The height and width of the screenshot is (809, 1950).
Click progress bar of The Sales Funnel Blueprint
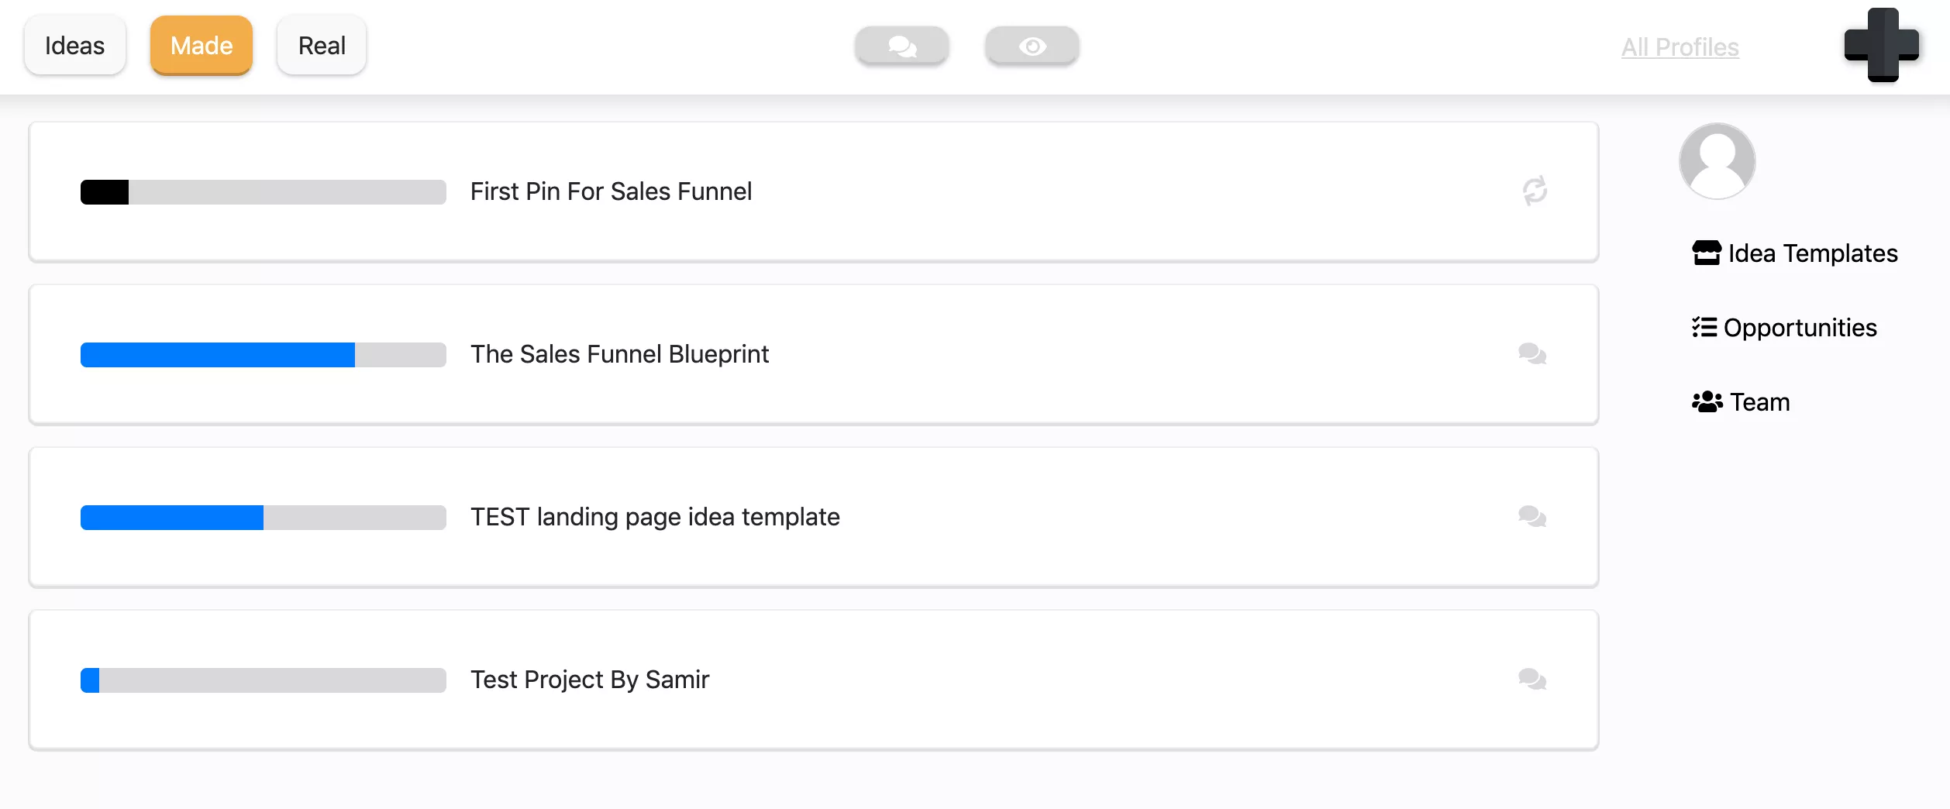click(264, 355)
